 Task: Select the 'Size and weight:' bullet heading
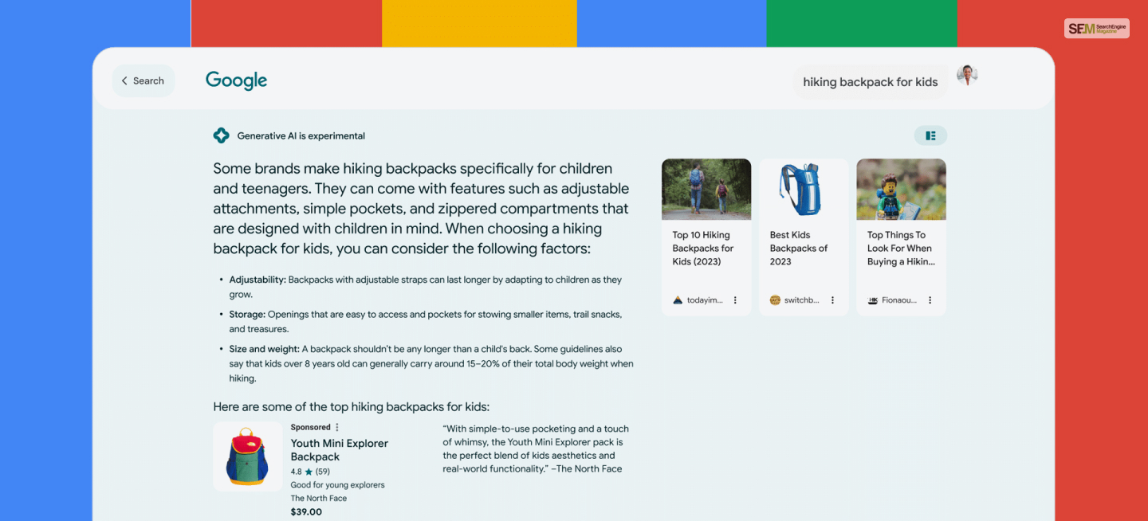pyautogui.click(x=264, y=349)
